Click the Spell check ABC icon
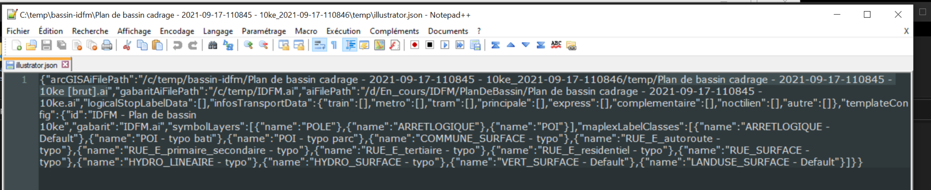This screenshot has width=931, height=190. click(x=556, y=45)
